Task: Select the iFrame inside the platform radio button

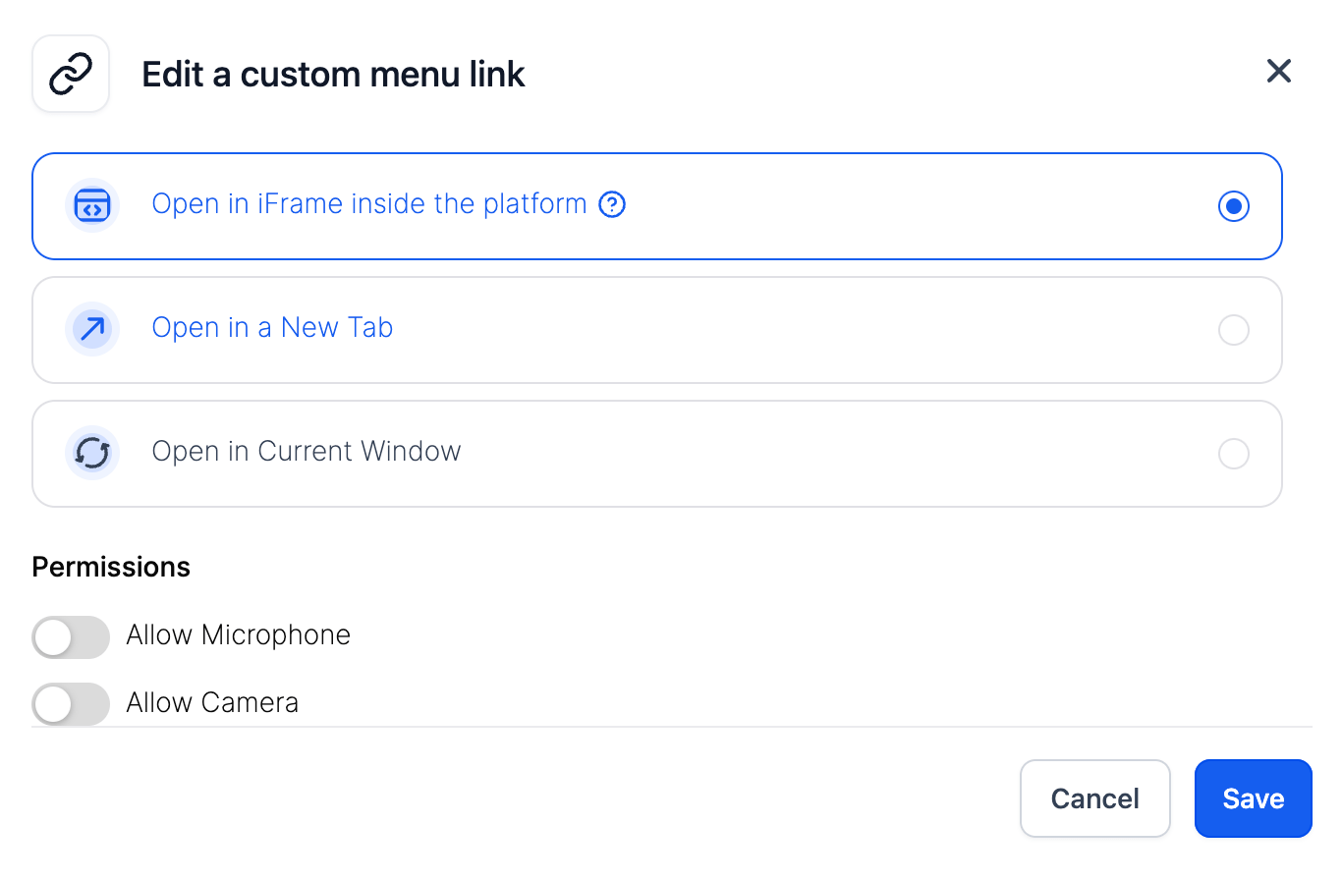Action: click(x=1233, y=206)
